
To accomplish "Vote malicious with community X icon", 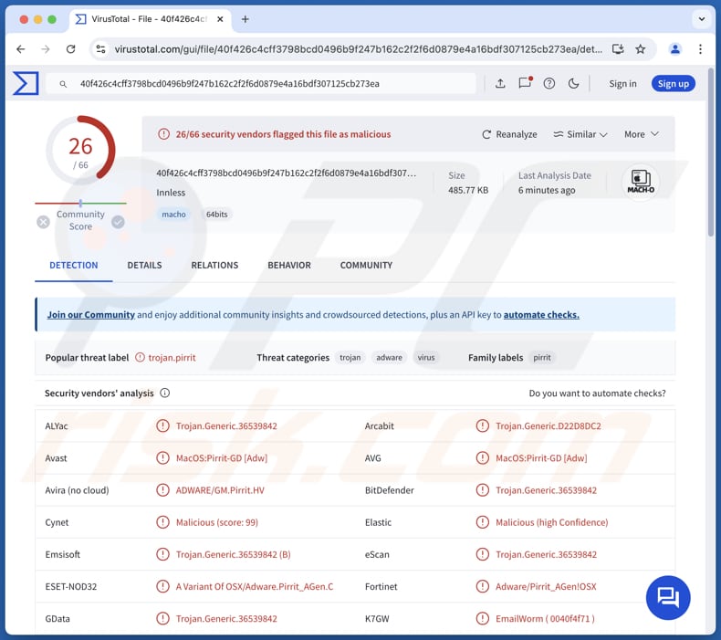I will point(43,222).
